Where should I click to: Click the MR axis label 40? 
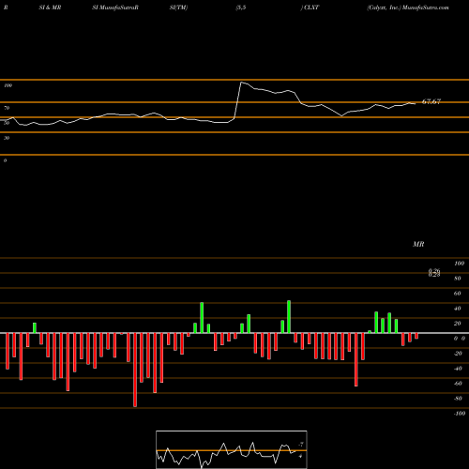[458, 309]
